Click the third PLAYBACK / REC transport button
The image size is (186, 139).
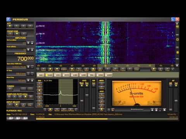[25, 118]
